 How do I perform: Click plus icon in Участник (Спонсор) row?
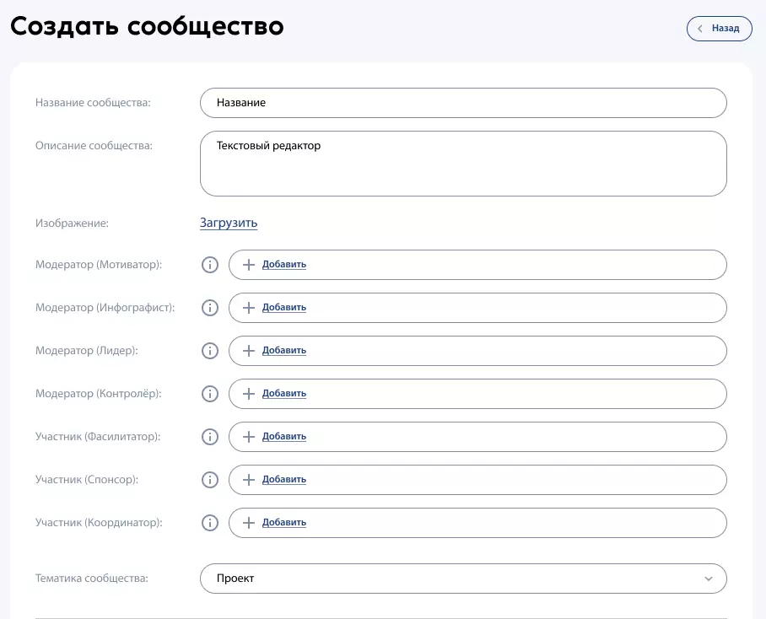(249, 480)
